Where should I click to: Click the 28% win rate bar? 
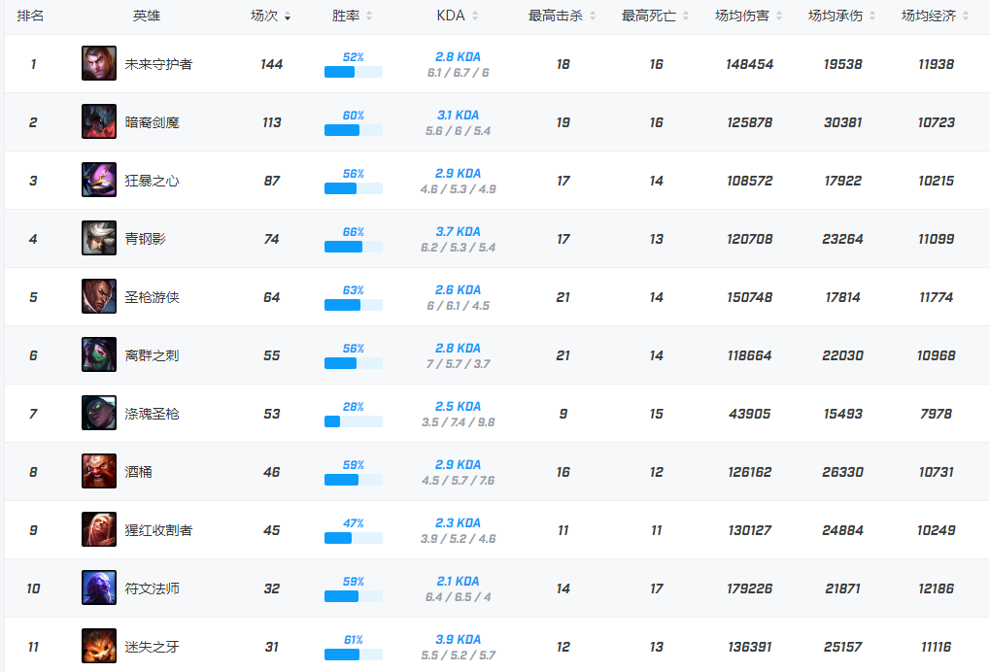click(354, 421)
